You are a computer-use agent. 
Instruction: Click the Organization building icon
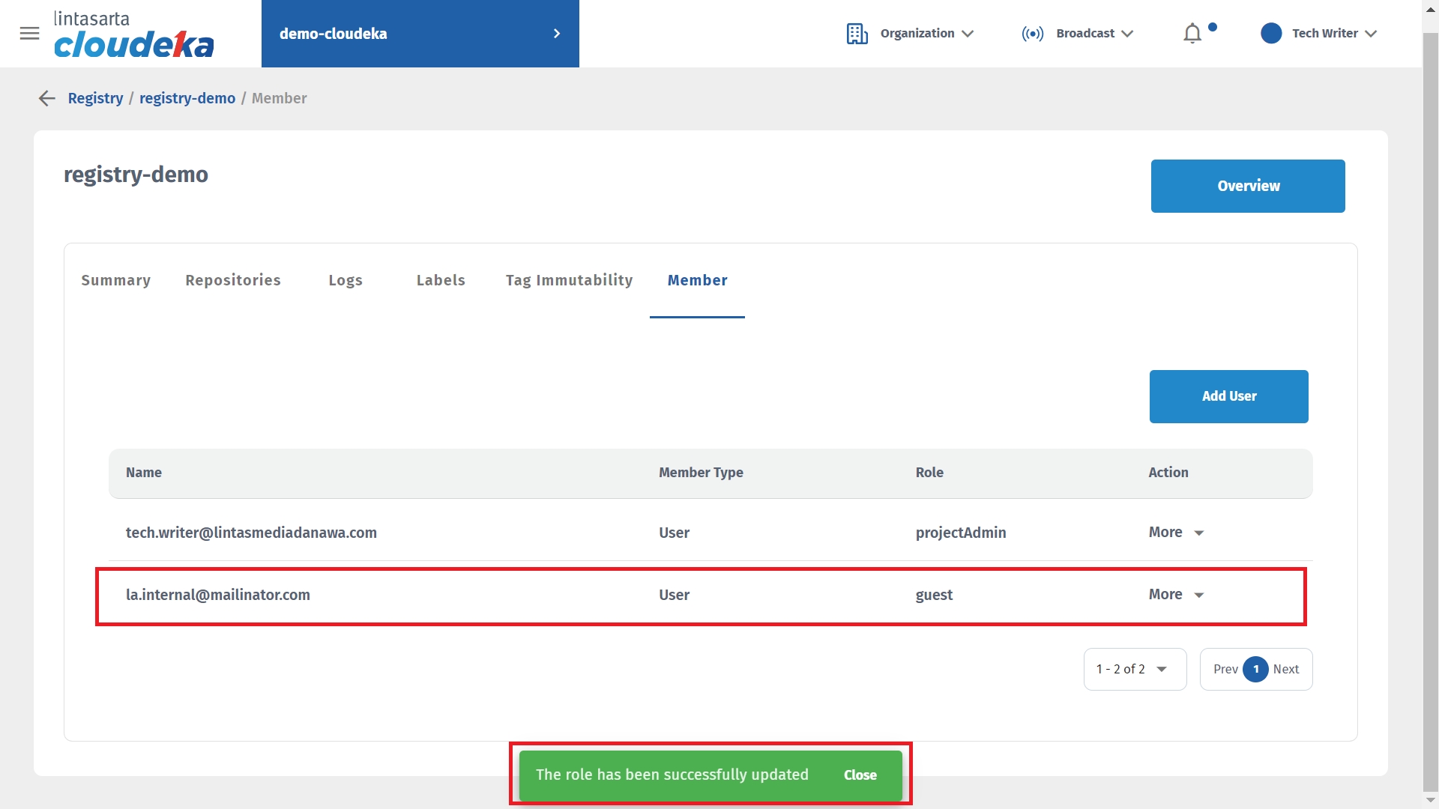pyautogui.click(x=857, y=34)
